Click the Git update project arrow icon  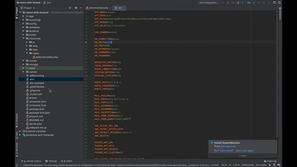pos(254,3)
